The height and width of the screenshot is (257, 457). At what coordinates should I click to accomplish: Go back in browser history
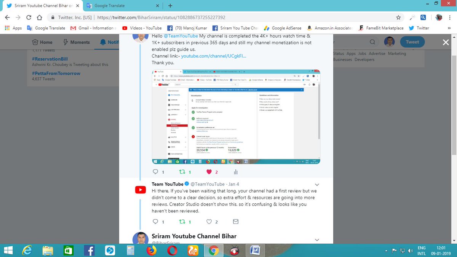coord(8,18)
